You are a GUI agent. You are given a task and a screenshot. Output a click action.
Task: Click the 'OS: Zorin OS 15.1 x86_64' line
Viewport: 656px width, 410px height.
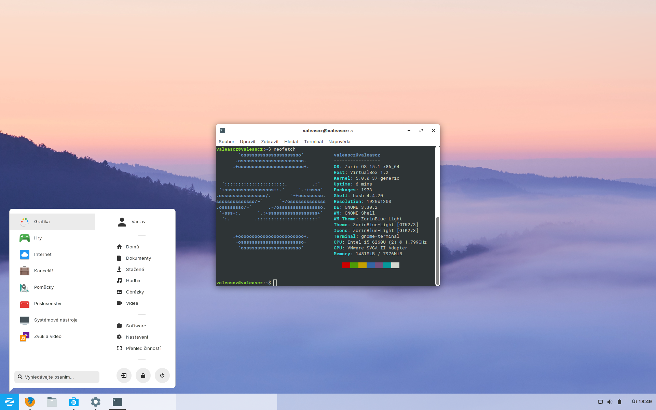367,166
